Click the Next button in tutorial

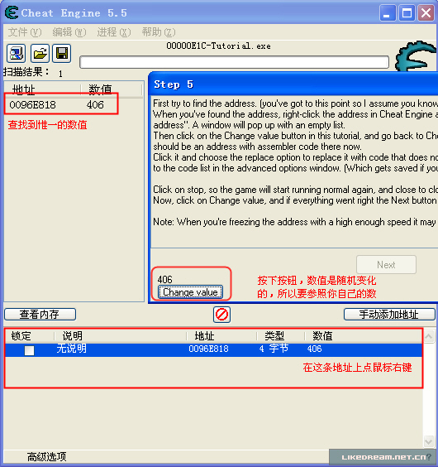[x=386, y=264]
